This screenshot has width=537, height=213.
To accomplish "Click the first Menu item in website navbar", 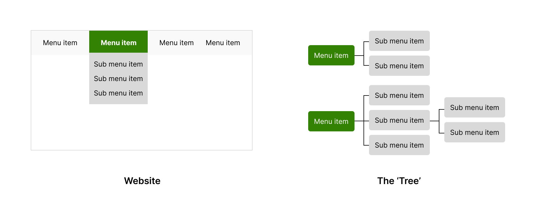I will pos(60,43).
